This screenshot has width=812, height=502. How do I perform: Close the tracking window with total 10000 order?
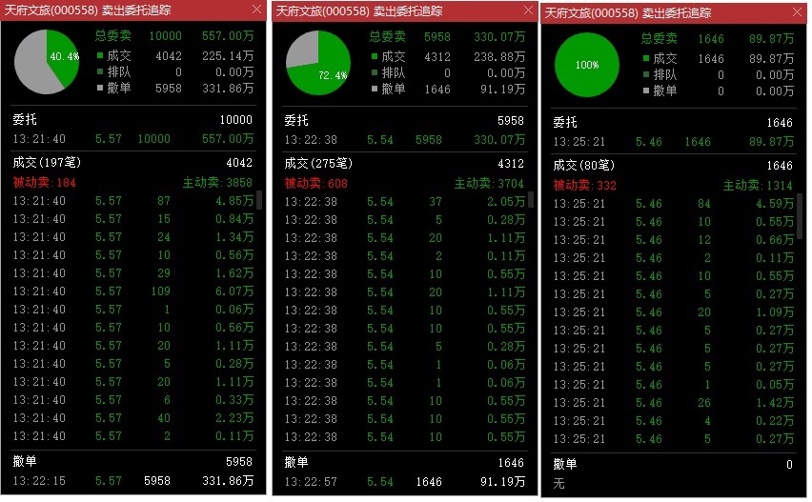click(x=256, y=10)
